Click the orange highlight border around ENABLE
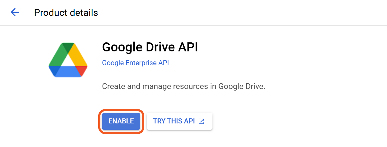 (x=122, y=110)
